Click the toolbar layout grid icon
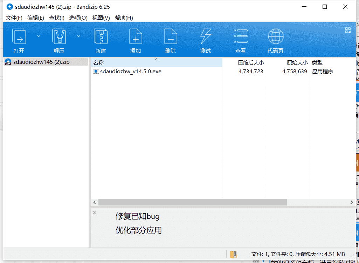This screenshot has height=263, width=359. coord(348,30)
